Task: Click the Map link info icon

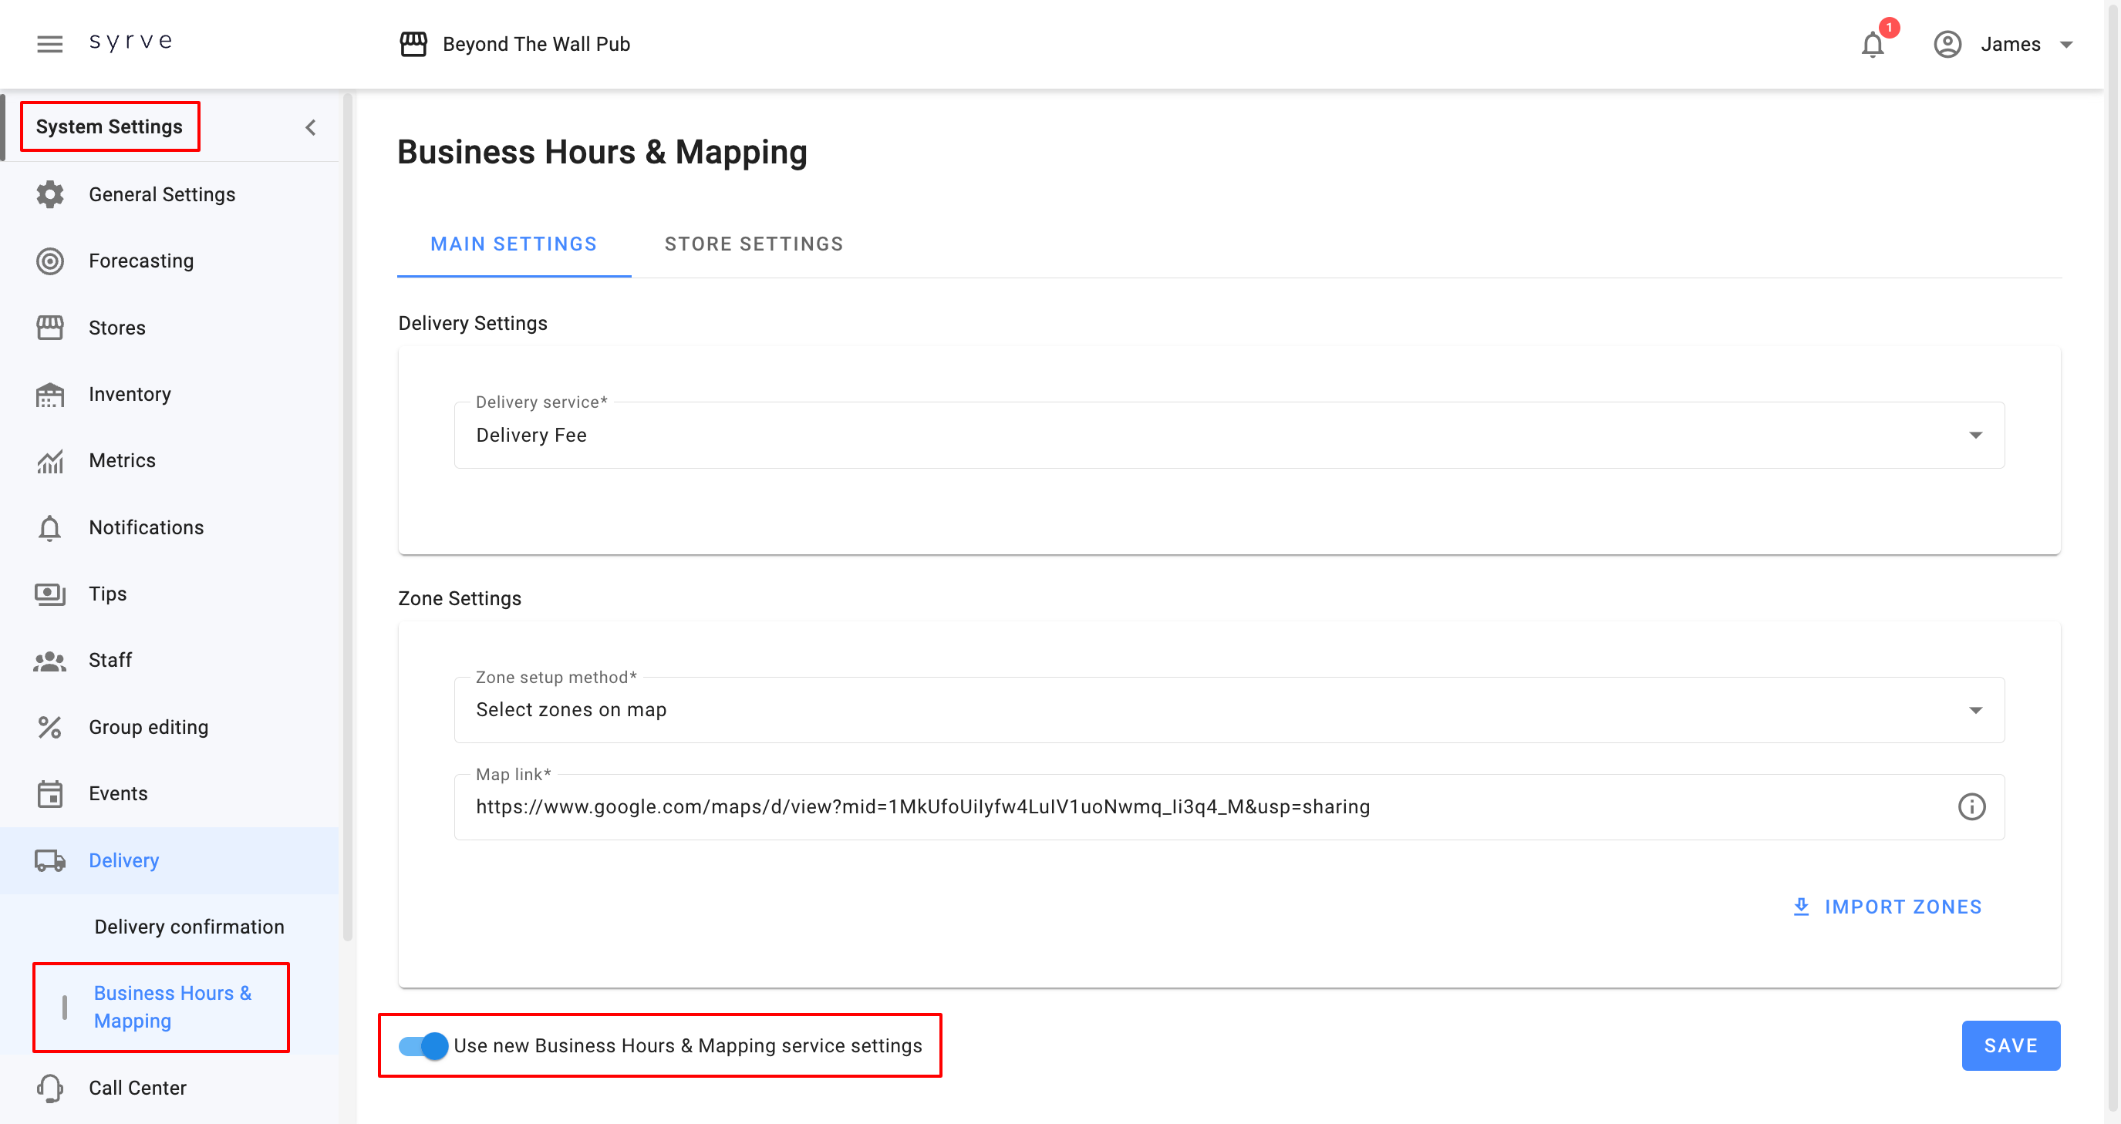Action: tap(1971, 806)
